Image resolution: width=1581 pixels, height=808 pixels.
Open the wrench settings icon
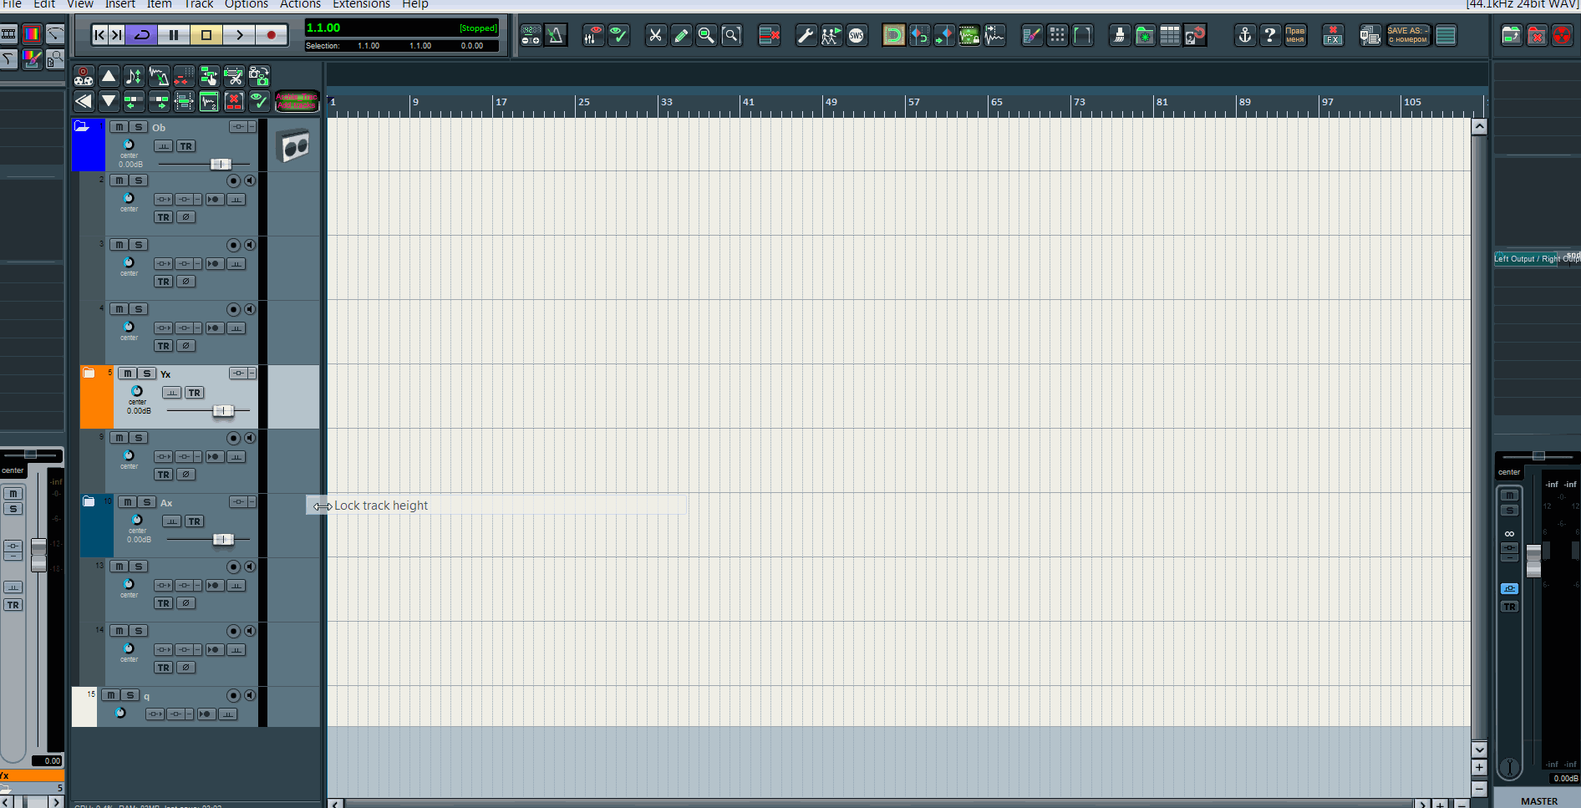[806, 35]
